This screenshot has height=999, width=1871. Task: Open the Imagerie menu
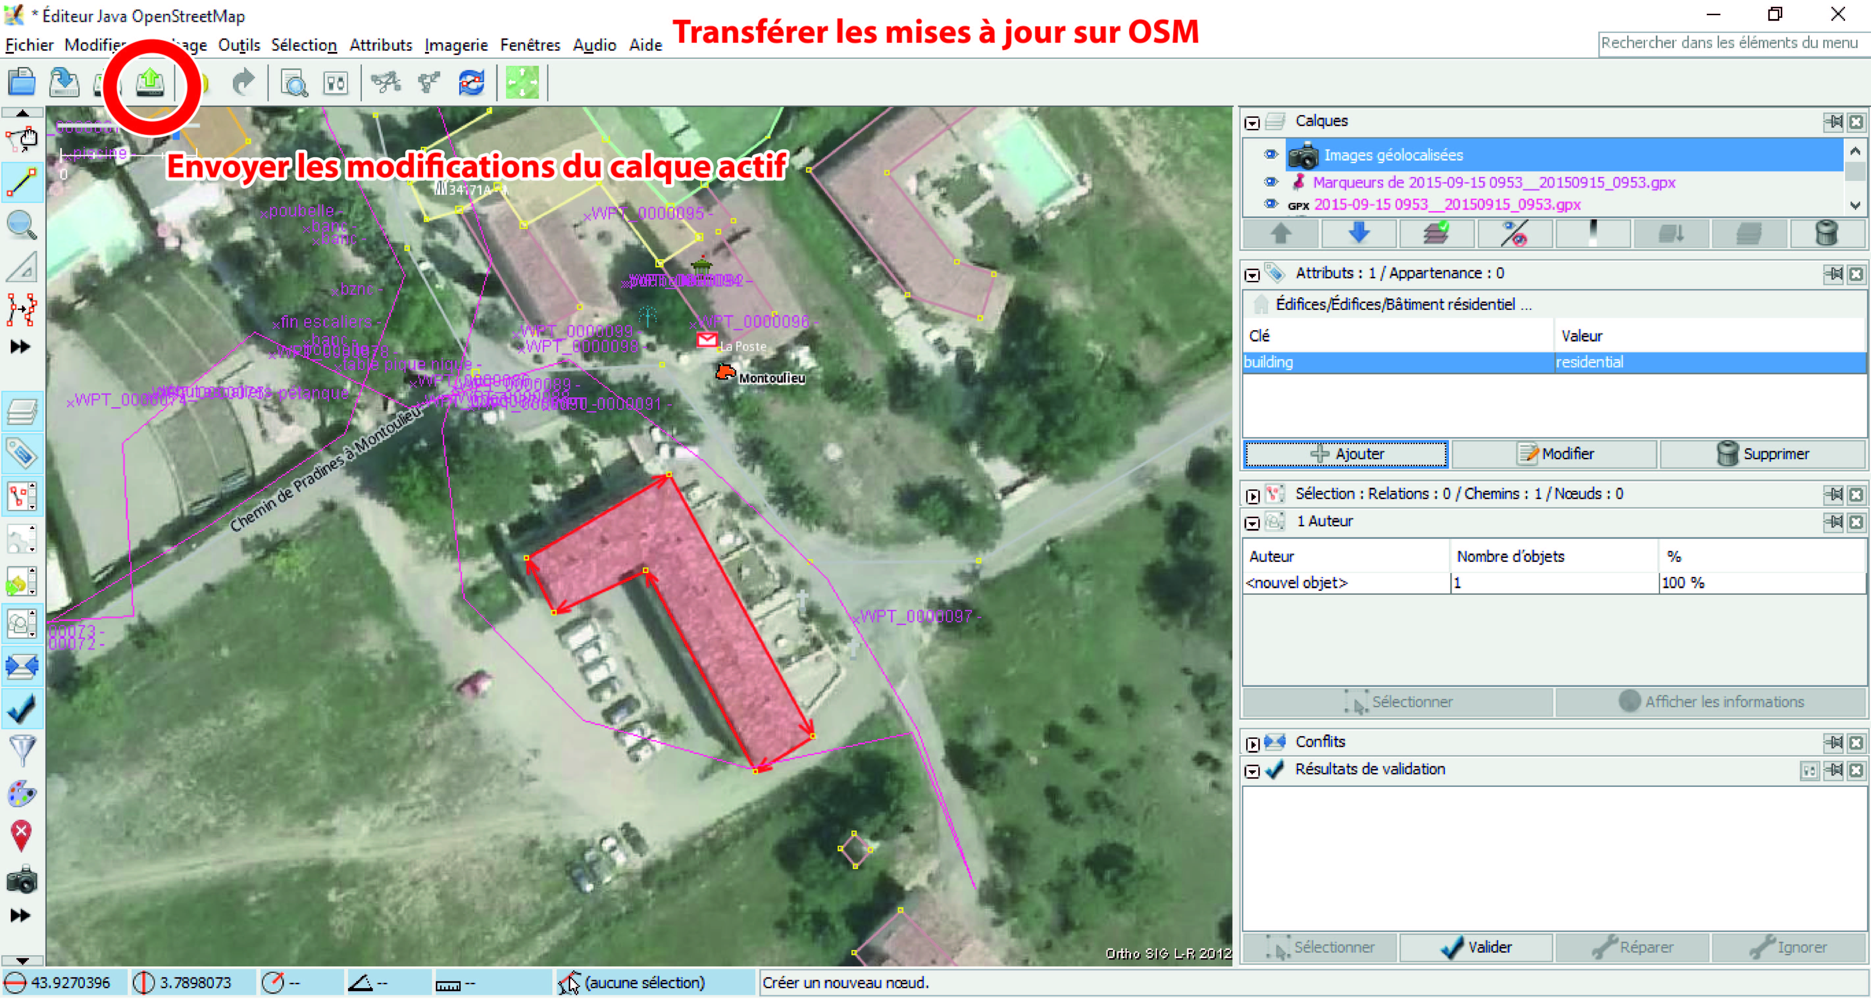(456, 45)
